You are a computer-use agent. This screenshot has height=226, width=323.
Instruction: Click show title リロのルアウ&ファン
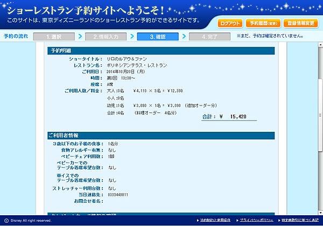click(127, 59)
